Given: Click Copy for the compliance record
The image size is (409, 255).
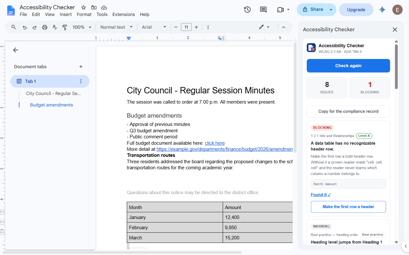Looking at the screenshot, I should click(348, 111).
